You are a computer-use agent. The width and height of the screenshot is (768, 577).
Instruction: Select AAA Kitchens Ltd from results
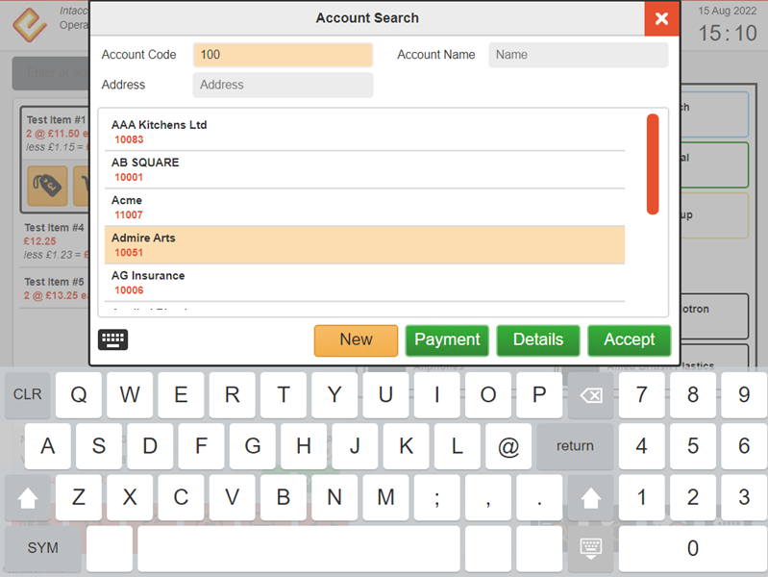coord(364,132)
